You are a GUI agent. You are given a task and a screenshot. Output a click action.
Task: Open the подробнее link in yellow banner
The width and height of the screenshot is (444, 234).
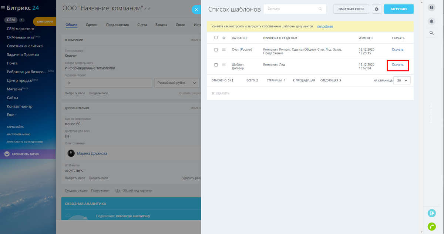(325, 26)
